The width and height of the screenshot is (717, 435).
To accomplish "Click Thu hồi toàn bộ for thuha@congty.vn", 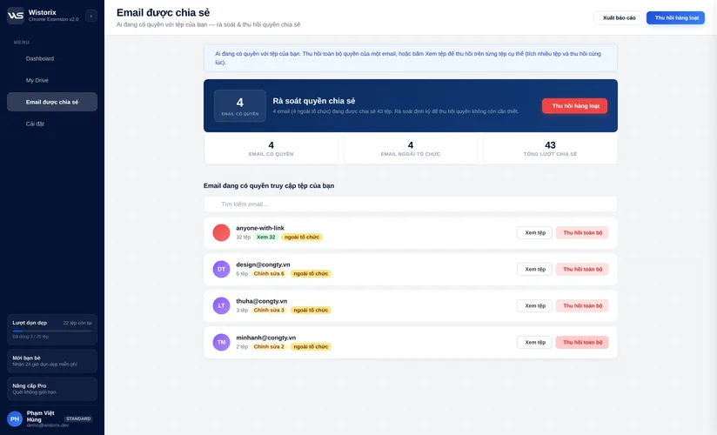I will tap(582, 305).
